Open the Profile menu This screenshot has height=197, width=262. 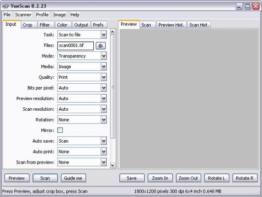coord(42,14)
